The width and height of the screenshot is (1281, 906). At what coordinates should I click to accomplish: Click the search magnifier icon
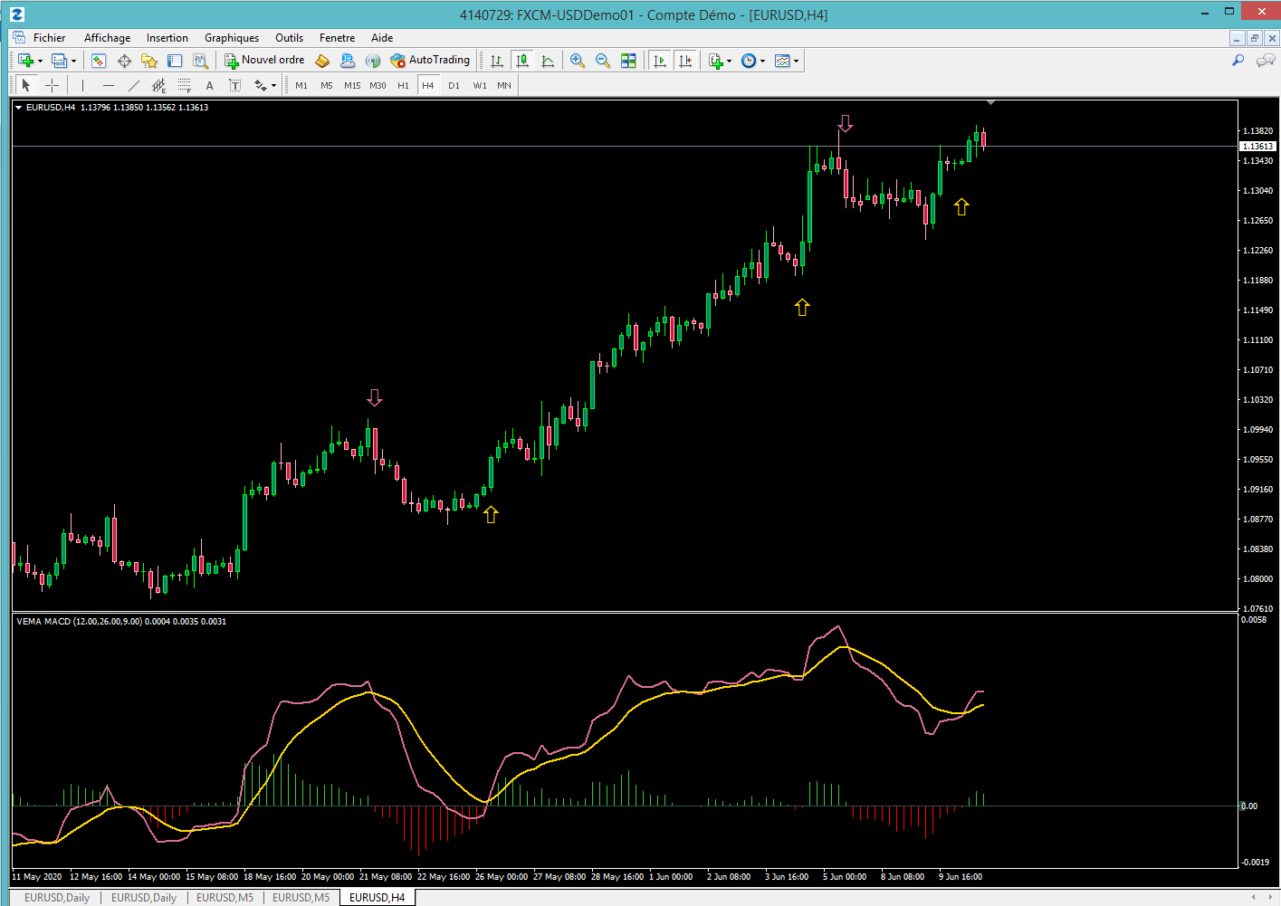pyautogui.click(x=1238, y=61)
